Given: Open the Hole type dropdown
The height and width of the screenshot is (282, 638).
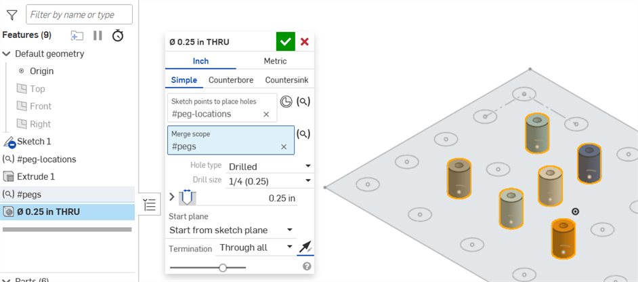Looking at the screenshot, I should (x=270, y=166).
